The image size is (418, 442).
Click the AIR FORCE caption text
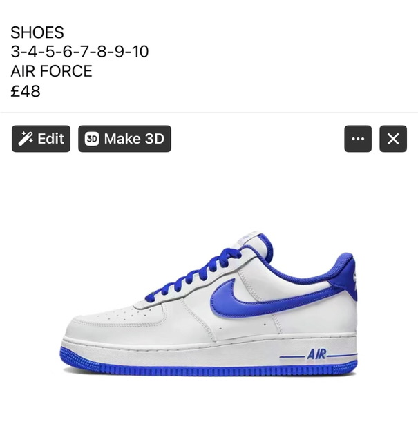coord(51,70)
